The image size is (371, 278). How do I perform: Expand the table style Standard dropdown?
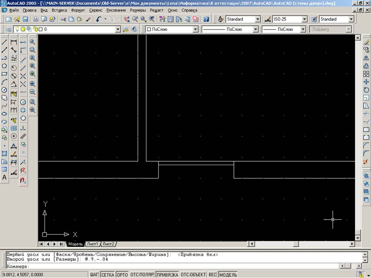pyautogui.click(x=351, y=19)
